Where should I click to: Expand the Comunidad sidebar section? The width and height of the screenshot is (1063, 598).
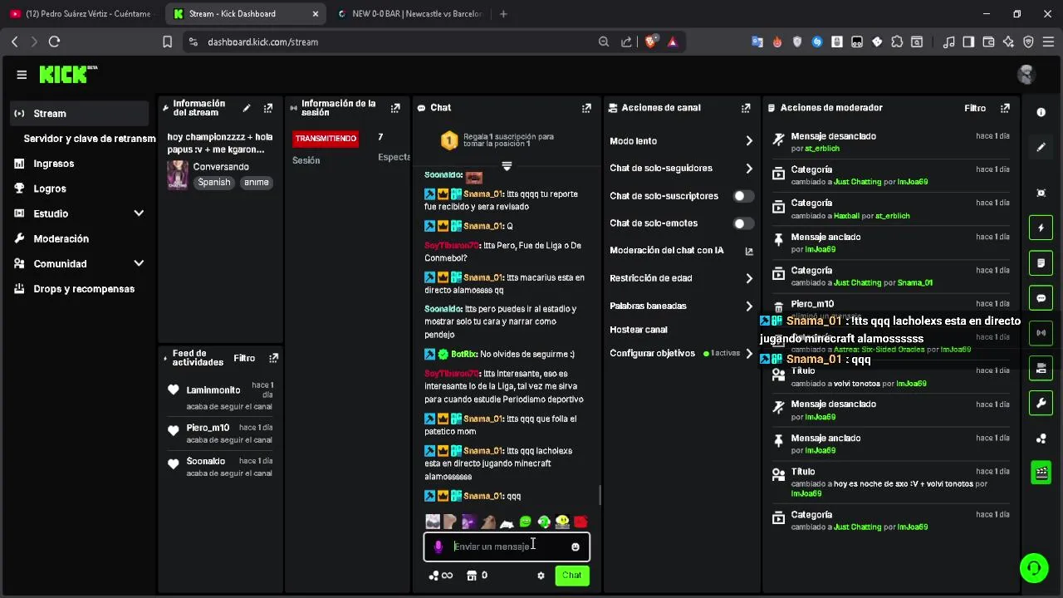pos(139,263)
